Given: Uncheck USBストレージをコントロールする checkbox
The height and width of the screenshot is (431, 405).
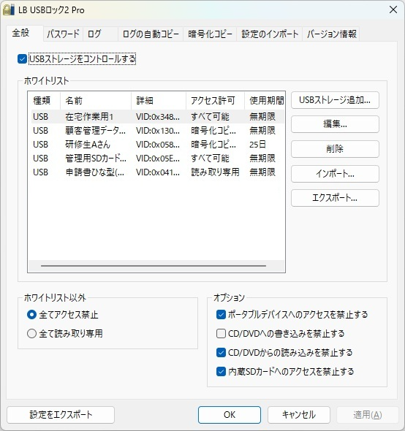Looking at the screenshot, I should [22, 59].
